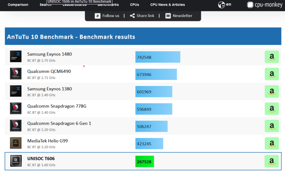Screen dimensions: 285x172
Task: Click the '8C 8T @ 1.60 GHz' text
Action: coord(41,165)
